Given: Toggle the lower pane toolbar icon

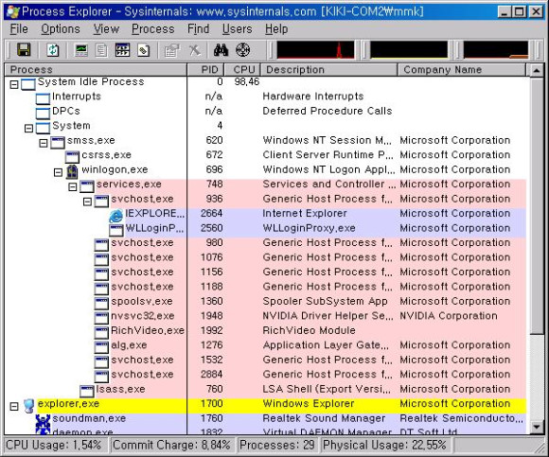Looking at the screenshot, I should click(122, 50).
